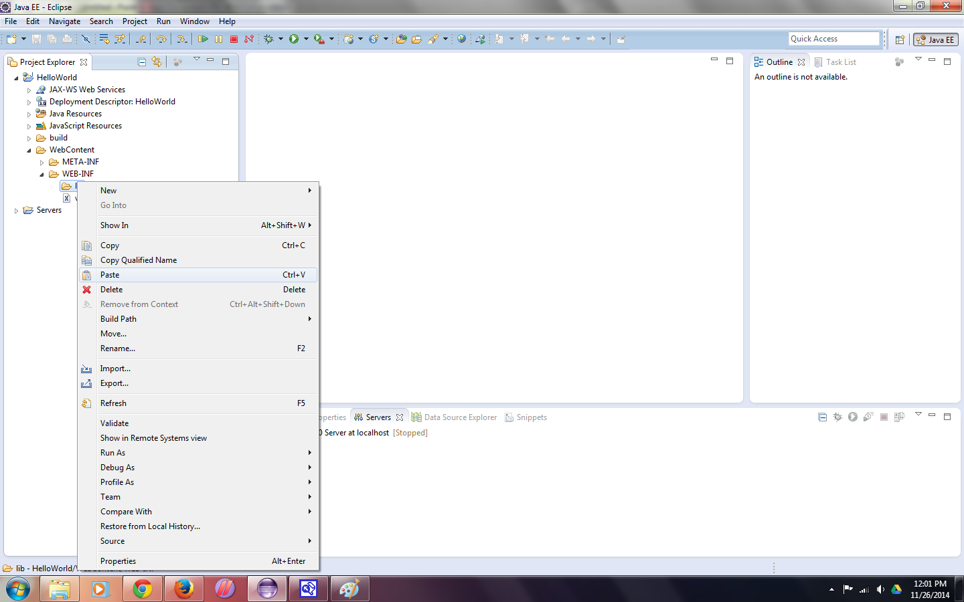Open the Window menu in menu bar
964x602 pixels.
(x=195, y=21)
